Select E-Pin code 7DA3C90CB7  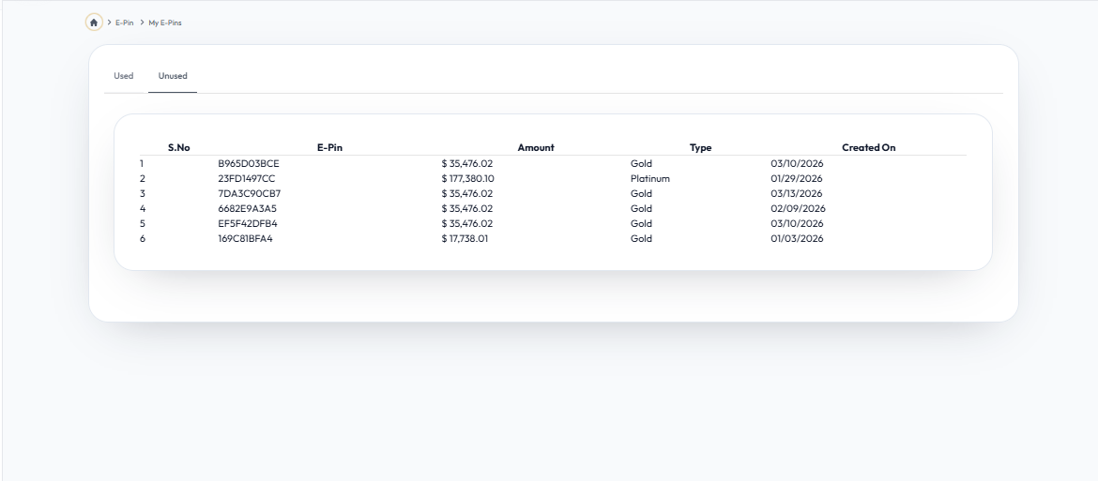click(250, 194)
